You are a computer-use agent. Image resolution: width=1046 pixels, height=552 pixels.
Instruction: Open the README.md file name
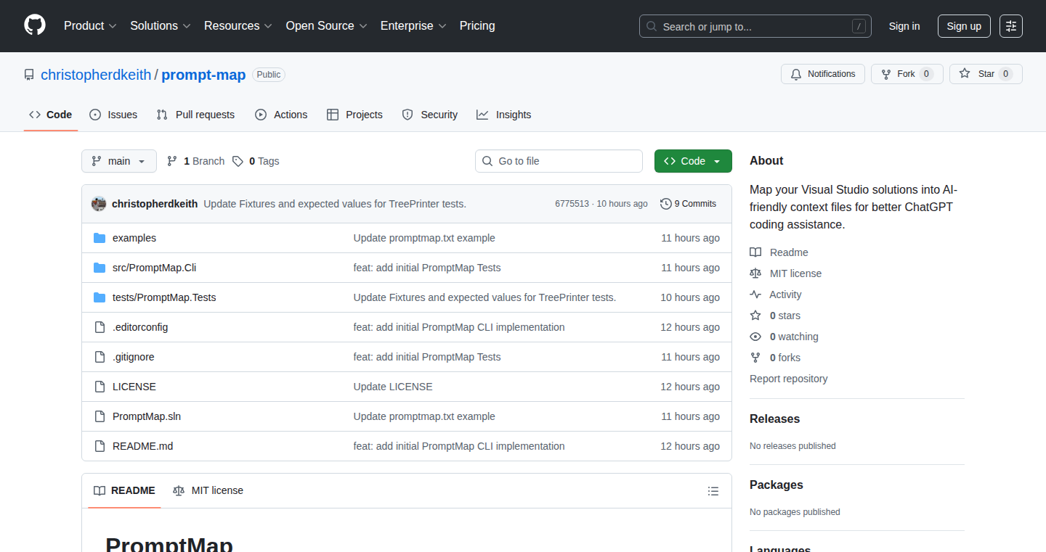point(142,446)
